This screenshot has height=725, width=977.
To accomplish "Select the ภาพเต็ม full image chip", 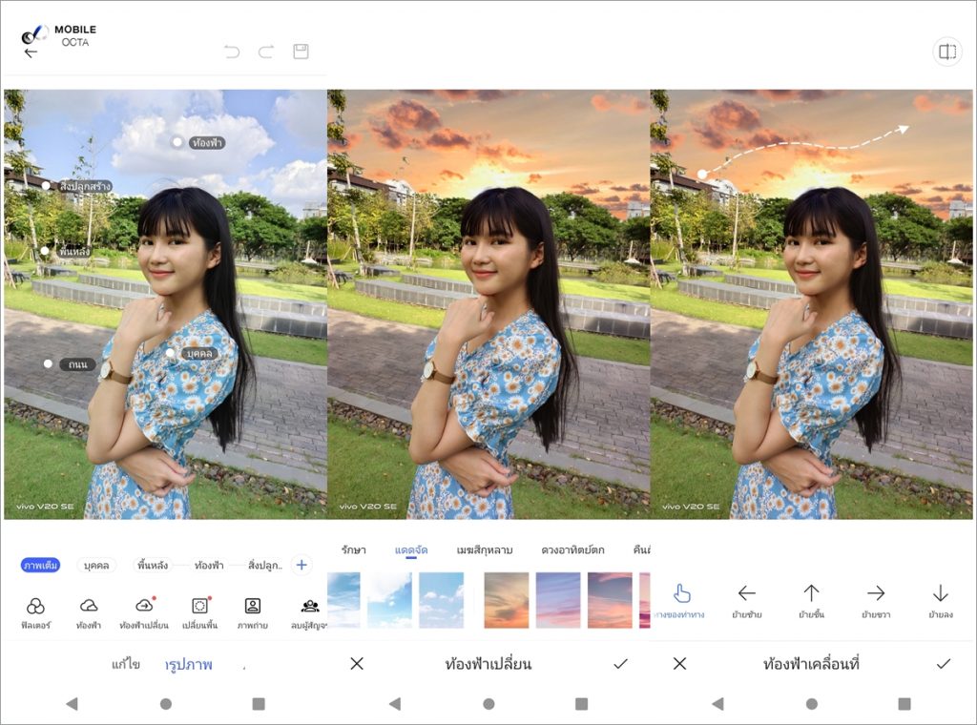I will pos(40,566).
